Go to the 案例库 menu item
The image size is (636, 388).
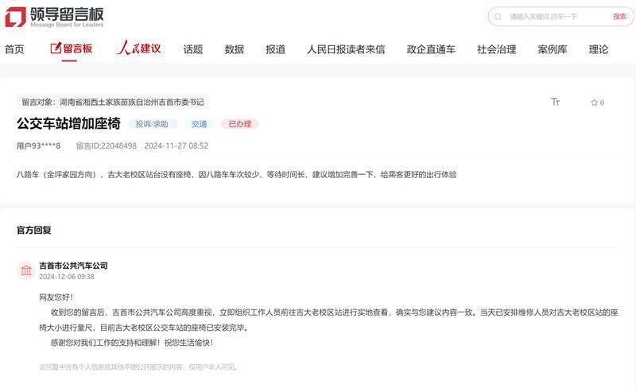553,49
